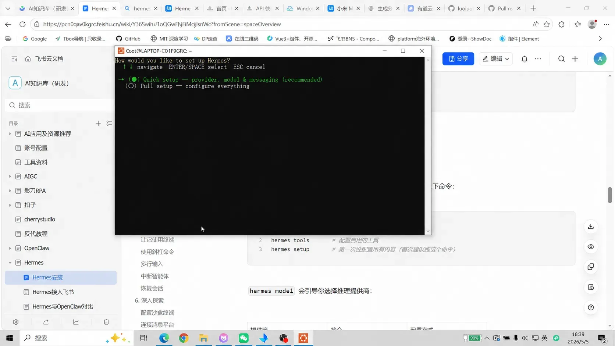Jump to 中断智能体 outline entry
This screenshot has width=615, height=346.
tap(154, 276)
